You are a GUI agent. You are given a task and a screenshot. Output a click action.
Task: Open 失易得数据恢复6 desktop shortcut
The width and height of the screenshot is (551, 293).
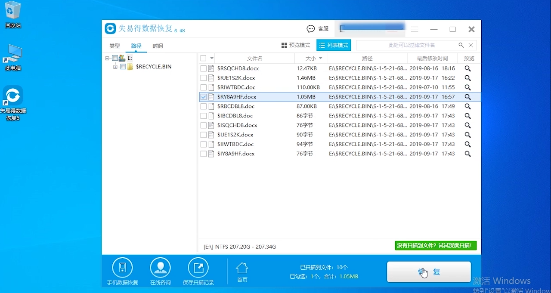[x=13, y=103]
